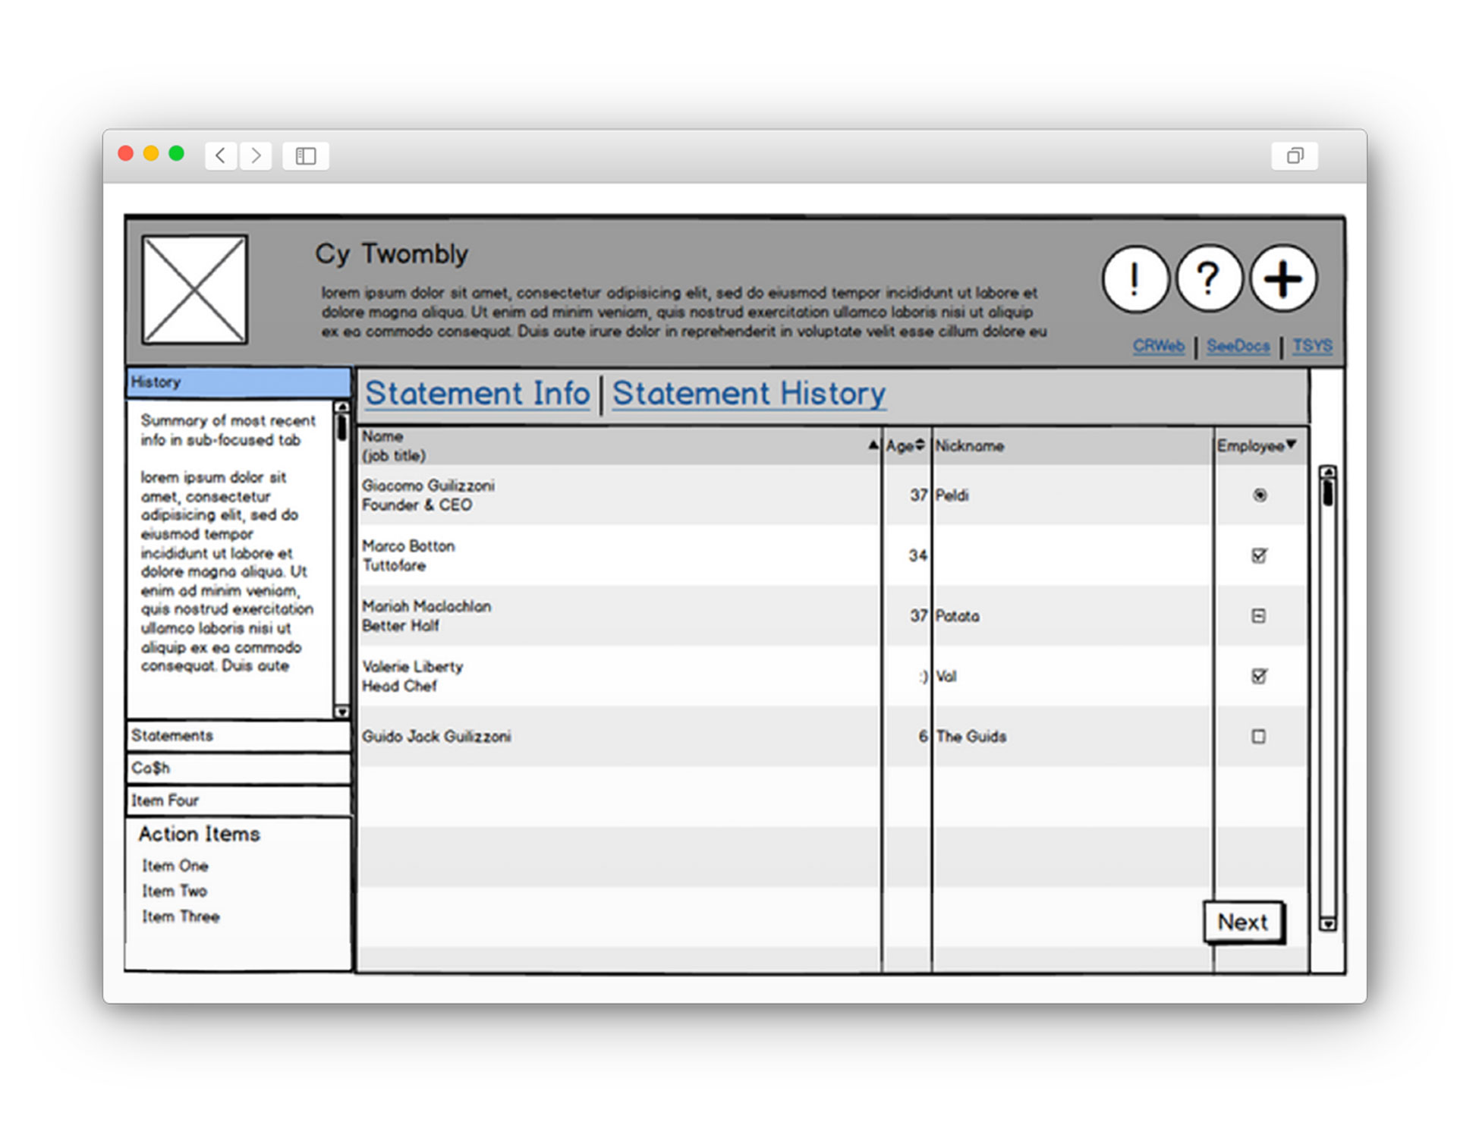Go back with browser back arrow
1457x1138 pixels.
(x=221, y=156)
